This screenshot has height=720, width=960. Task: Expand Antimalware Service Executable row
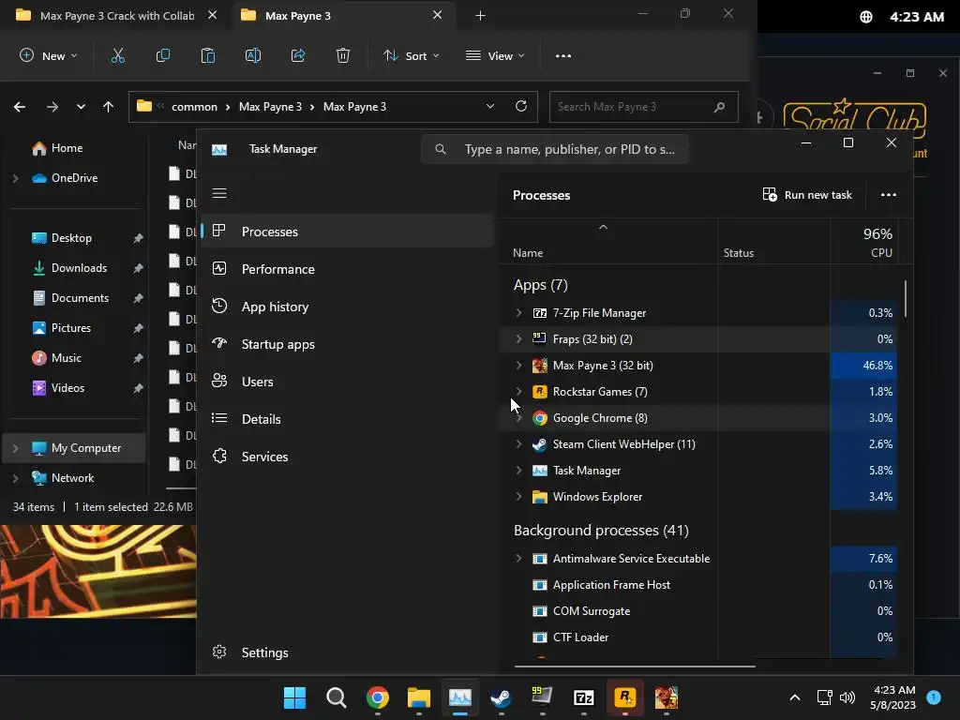[518, 559]
